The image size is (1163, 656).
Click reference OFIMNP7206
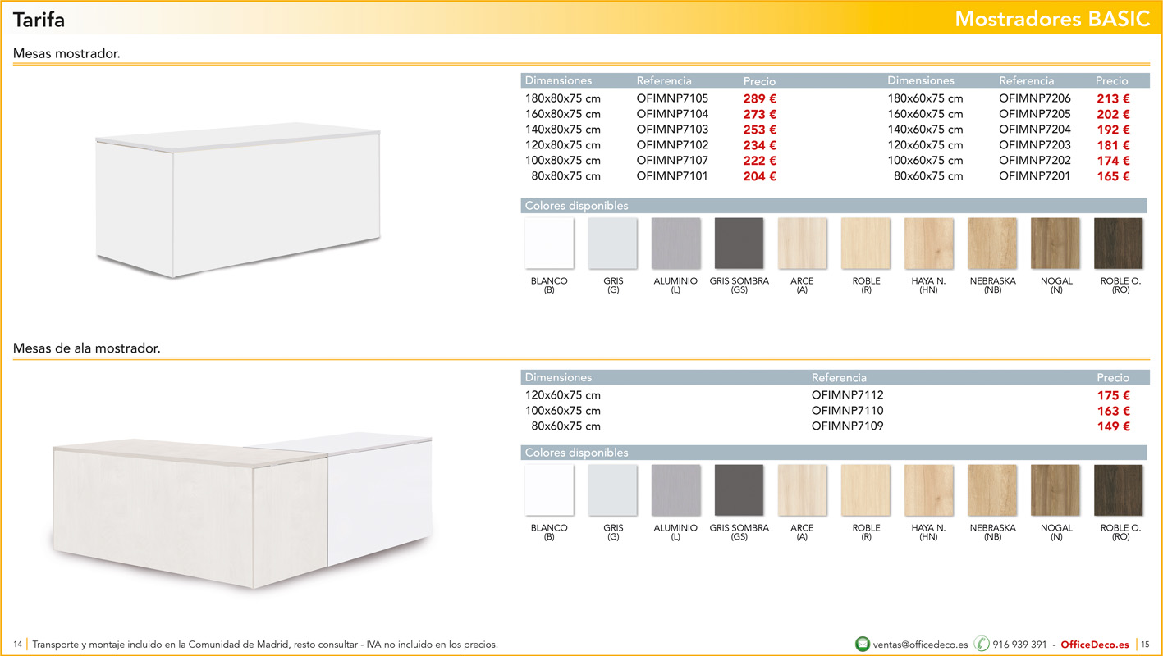pos(1035,98)
